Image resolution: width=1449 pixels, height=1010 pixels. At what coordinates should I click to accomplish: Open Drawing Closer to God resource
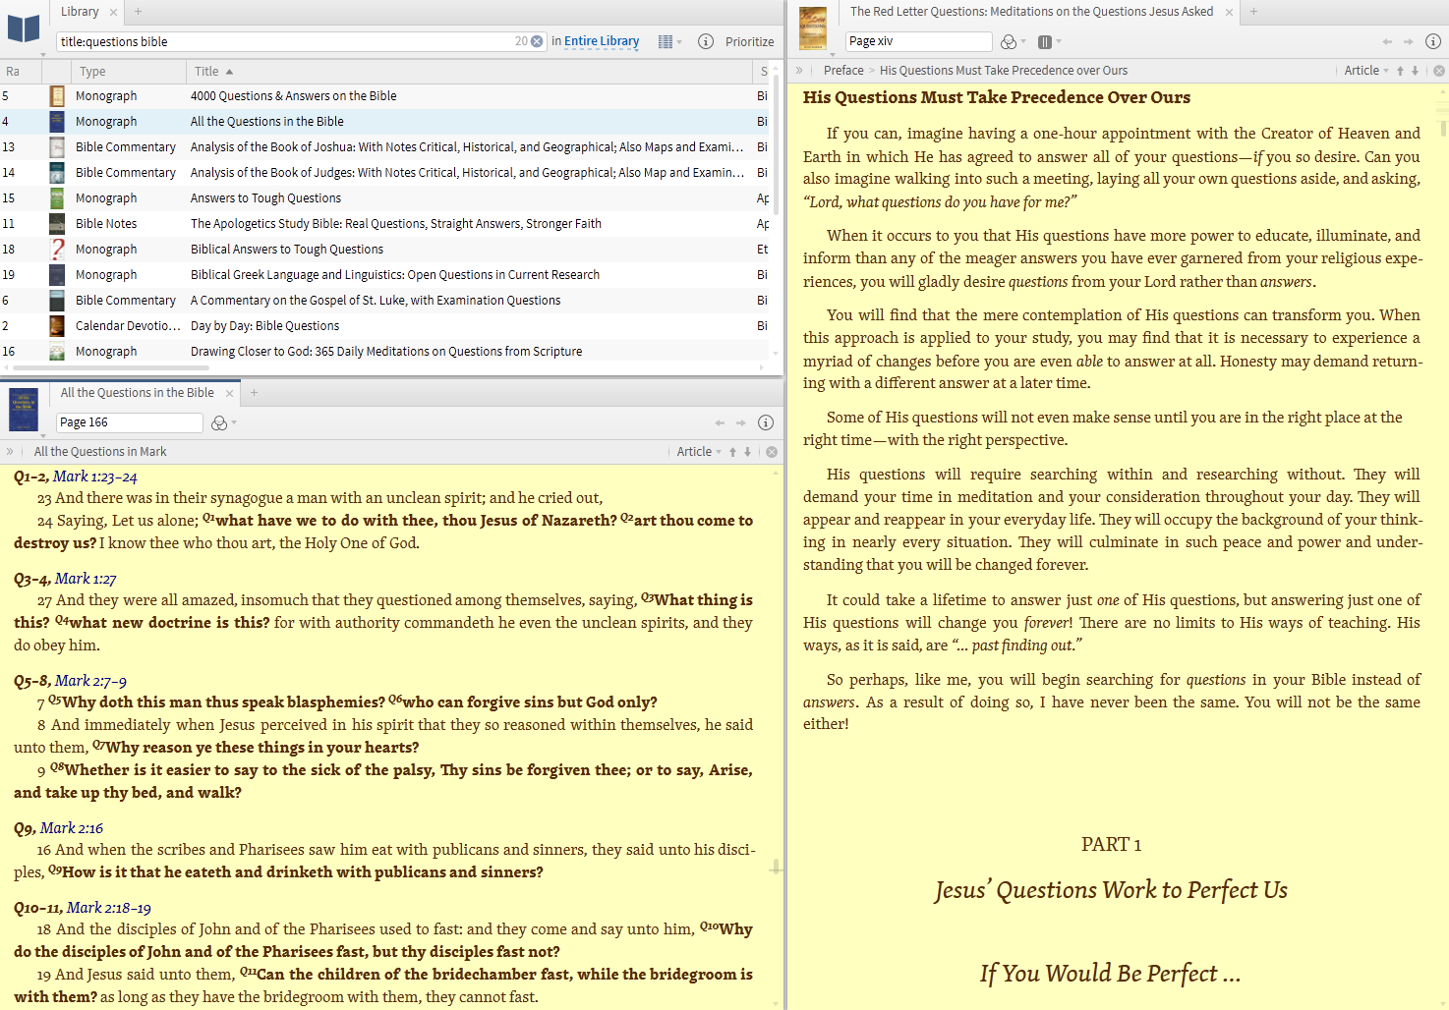pyautogui.click(x=386, y=352)
